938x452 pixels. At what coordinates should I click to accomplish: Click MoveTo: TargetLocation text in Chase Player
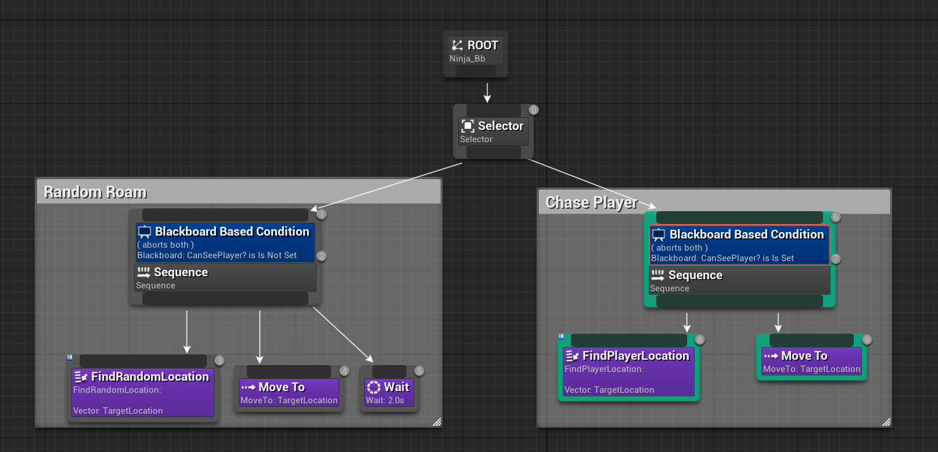(811, 369)
